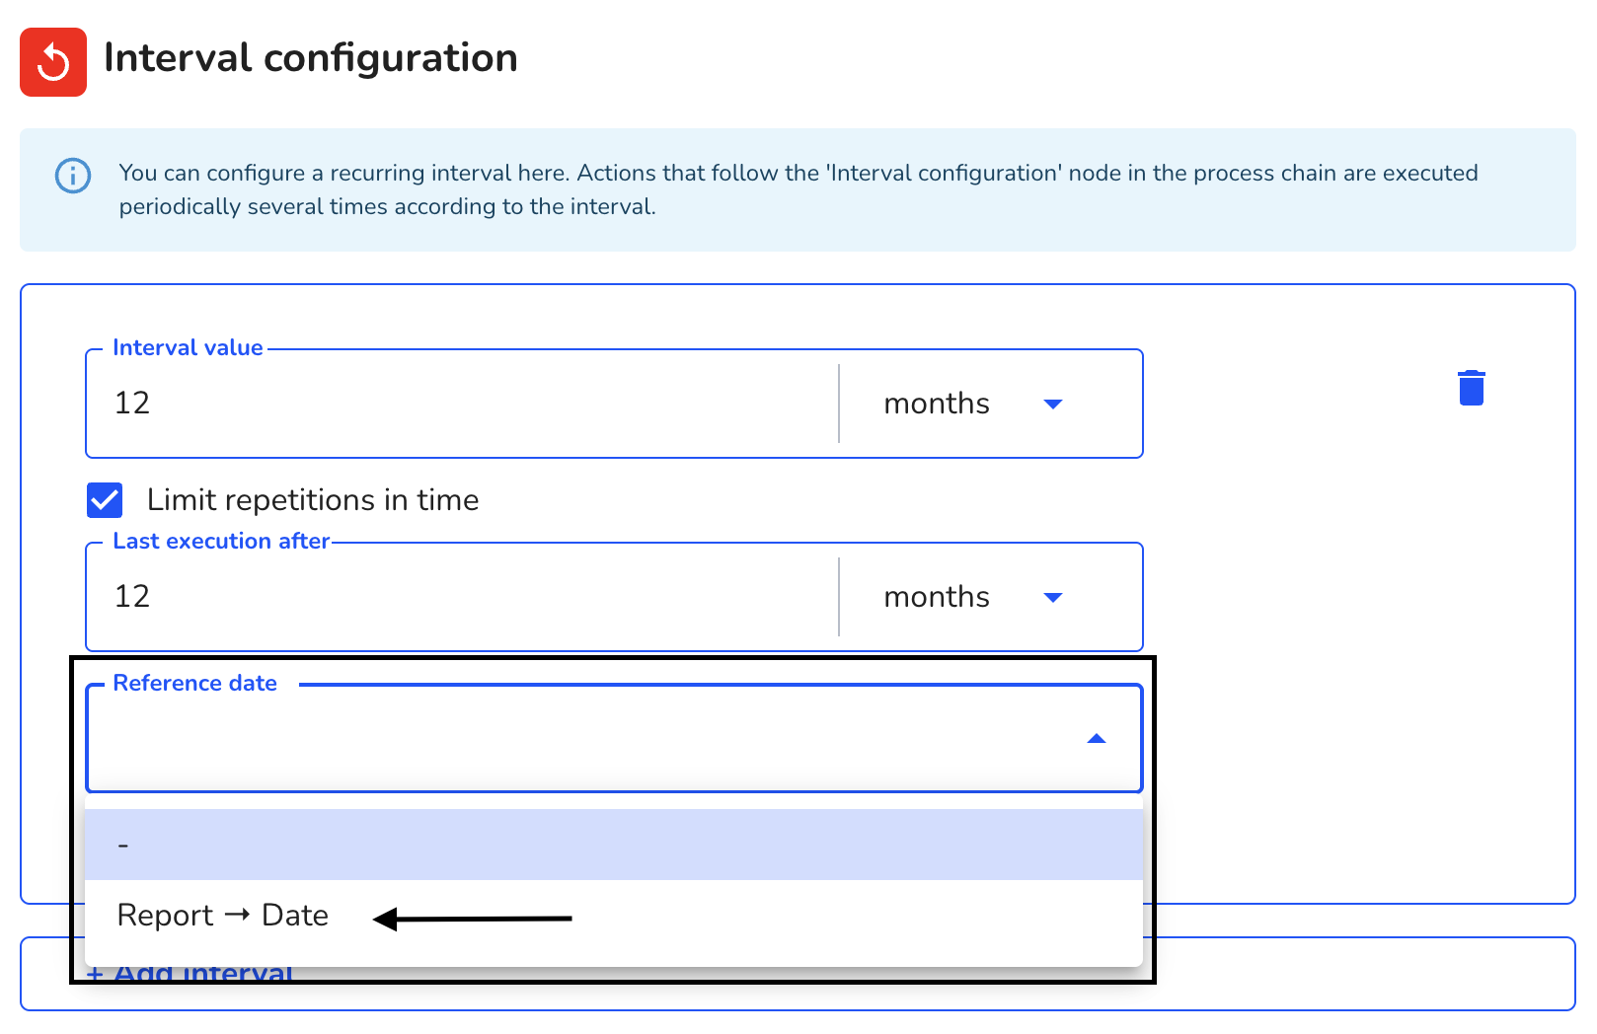Viewport: 1597px width, 1034px height.
Task: Uncheck the Limit repetitions in time checkbox
Action: click(105, 500)
